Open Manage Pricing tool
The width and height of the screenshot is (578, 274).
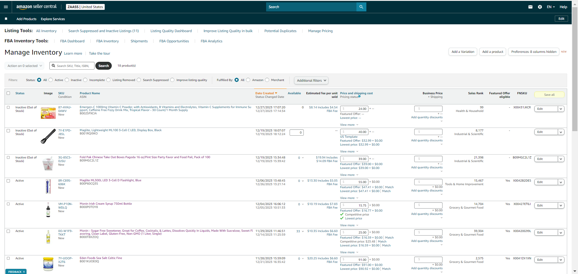(x=320, y=31)
